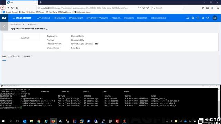Switch to the PROPERTIES tab

tap(15, 56)
